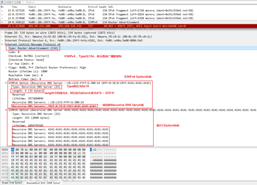This screenshot has height=185, width=257.
Task: Sort packets by Length column header
Action: (102, 7)
